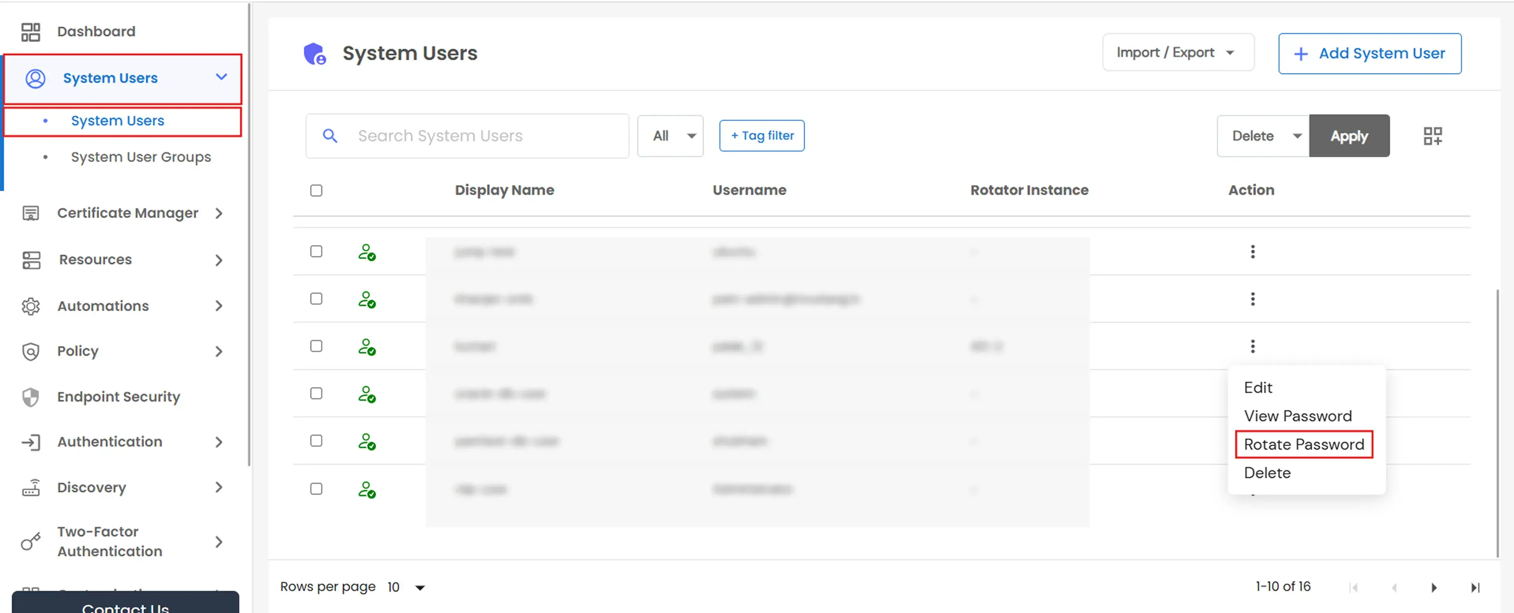The height and width of the screenshot is (613, 1514).
Task: Choose View Password from action menu
Action: [x=1298, y=416]
